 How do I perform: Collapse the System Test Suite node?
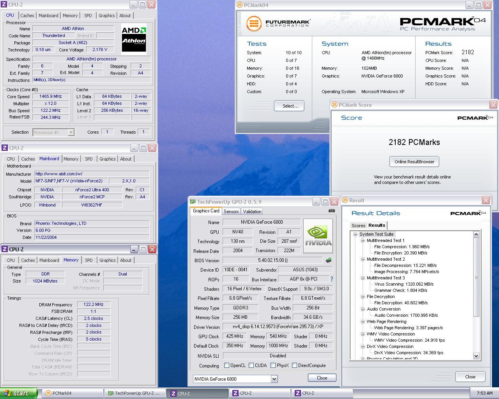[355, 234]
